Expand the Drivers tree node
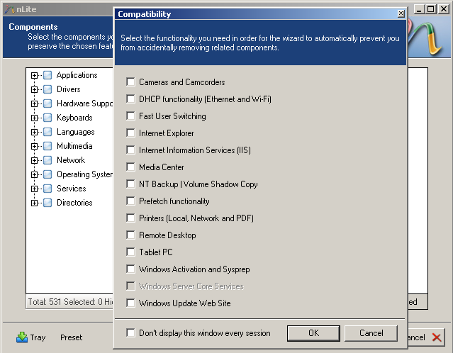Image resolution: width=453 pixels, height=353 pixels. click(x=34, y=89)
